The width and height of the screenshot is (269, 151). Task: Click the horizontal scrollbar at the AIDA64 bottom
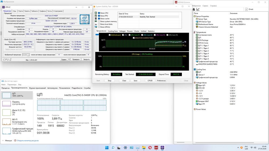pos(224,143)
